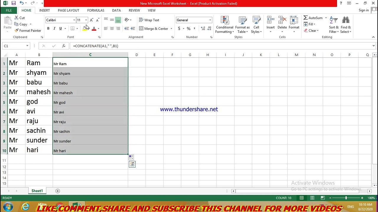
Task: Click the Undo arrow icon
Action: click(22, 3)
